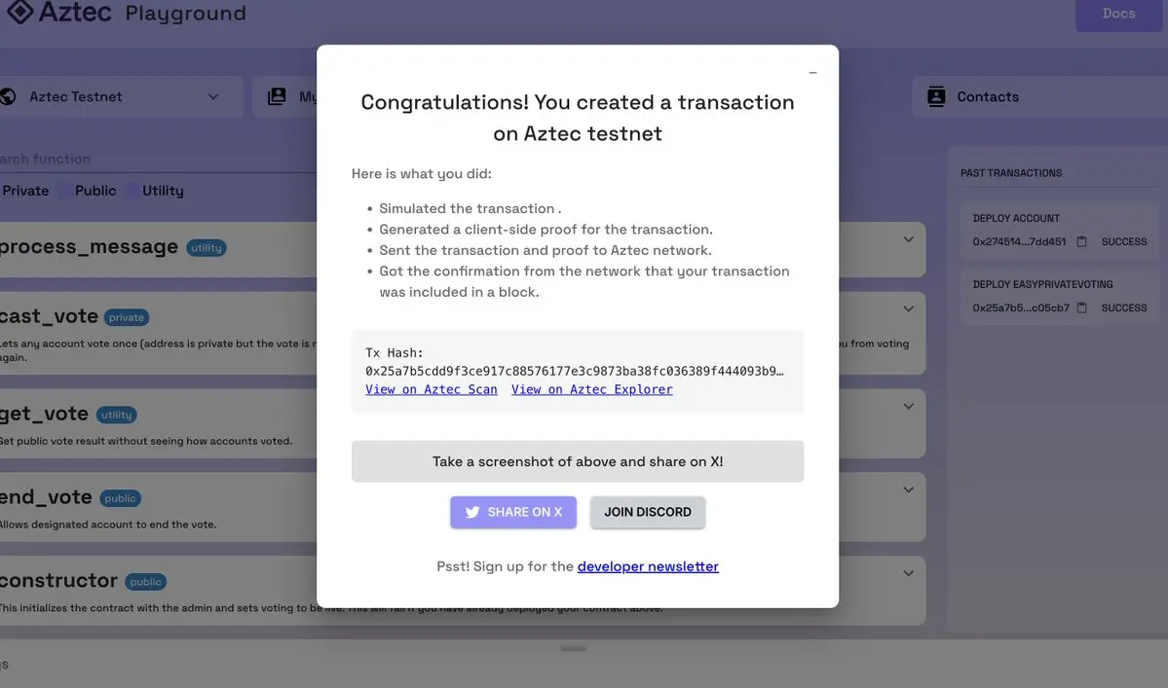Click the Aztec diamond logo icon
Viewport: 1168px width, 688px height.
[19, 12]
